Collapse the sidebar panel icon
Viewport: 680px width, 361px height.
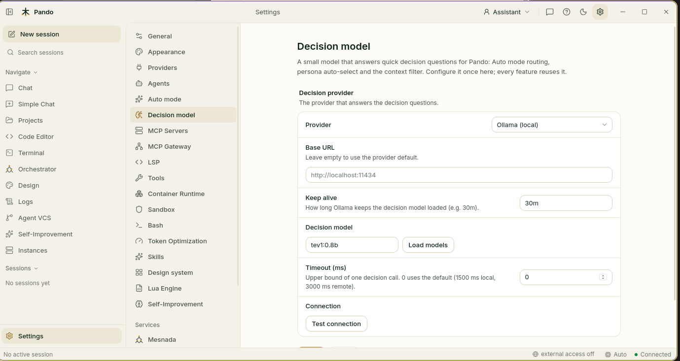click(9, 12)
